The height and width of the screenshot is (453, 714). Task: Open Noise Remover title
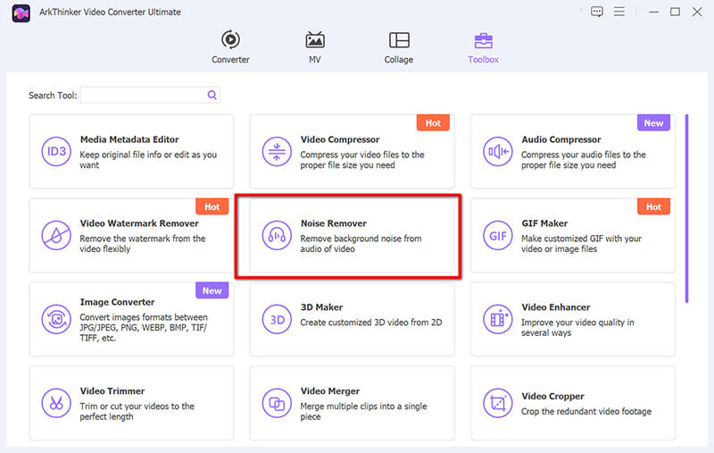pyautogui.click(x=333, y=223)
